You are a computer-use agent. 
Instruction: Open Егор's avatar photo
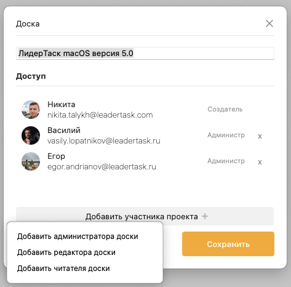[x=31, y=161]
